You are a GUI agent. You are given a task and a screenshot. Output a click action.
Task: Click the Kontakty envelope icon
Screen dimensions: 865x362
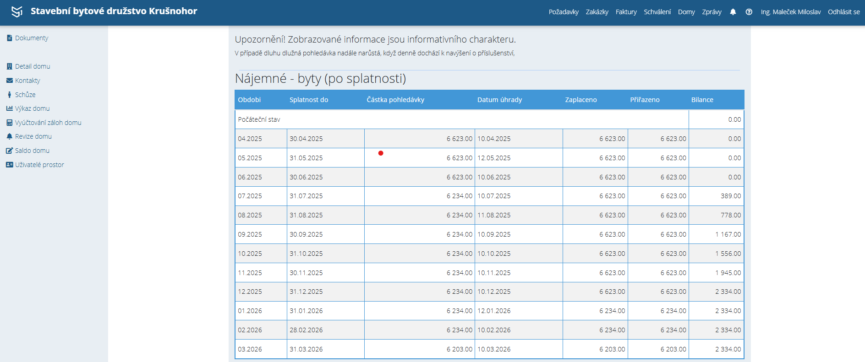pyautogui.click(x=9, y=81)
